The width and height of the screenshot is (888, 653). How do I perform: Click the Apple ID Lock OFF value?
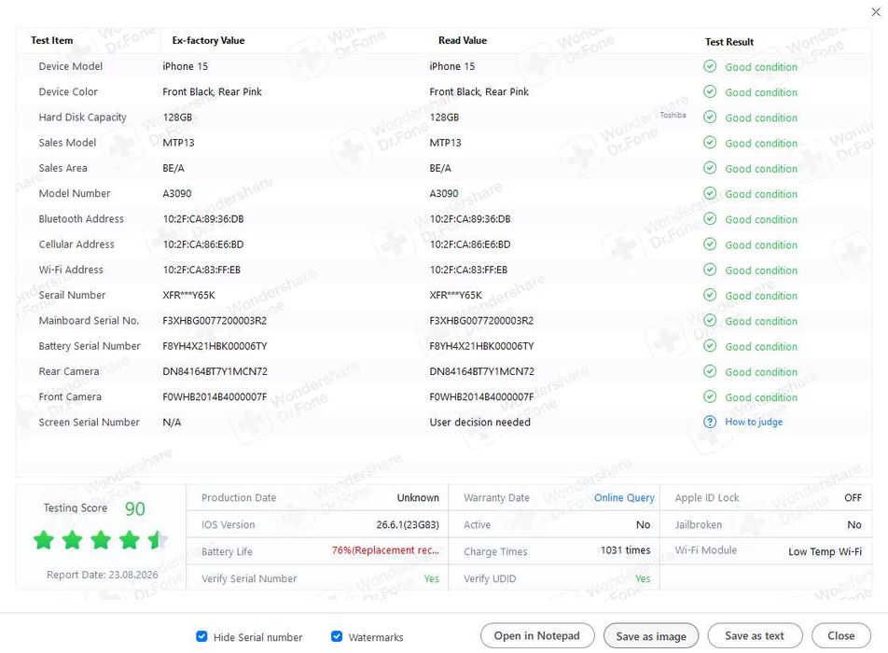point(853,498)
